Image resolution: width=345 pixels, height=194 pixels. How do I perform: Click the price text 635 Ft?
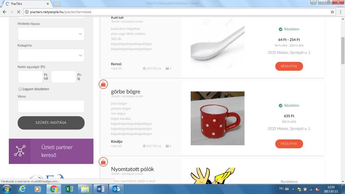coord(289,116)
